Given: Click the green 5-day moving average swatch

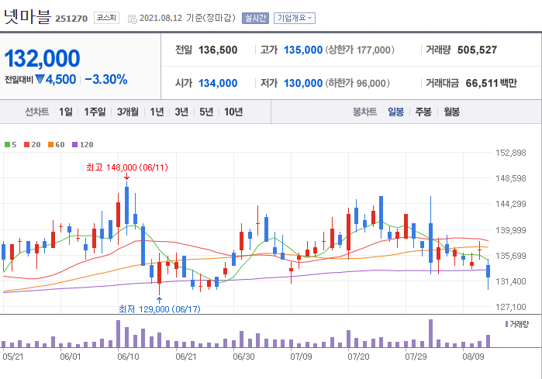Looking at the screenshot, I should [x=7, y=144].
